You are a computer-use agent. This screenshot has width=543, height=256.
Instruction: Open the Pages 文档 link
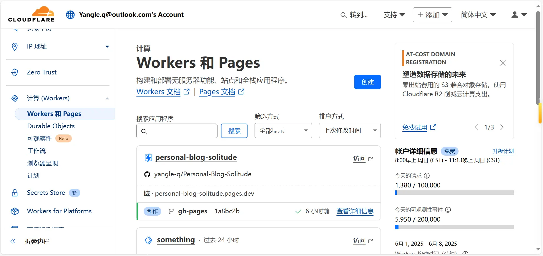point(217,92)
